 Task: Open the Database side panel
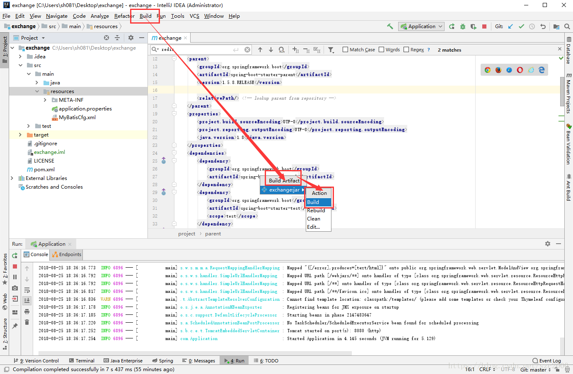pyautogui.click(x=568, y=50)
